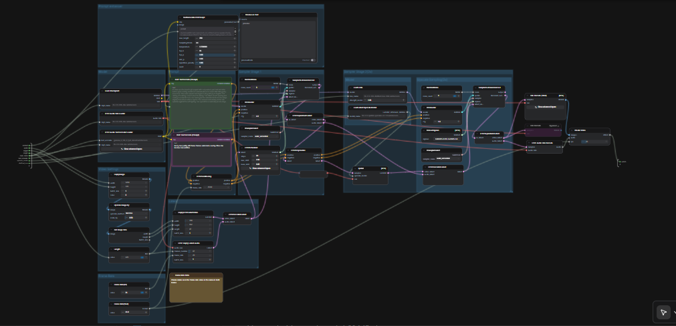Collapse the Preview as Text node
Viewport: 676px width, 326px height.
click(x=242, y=15)
